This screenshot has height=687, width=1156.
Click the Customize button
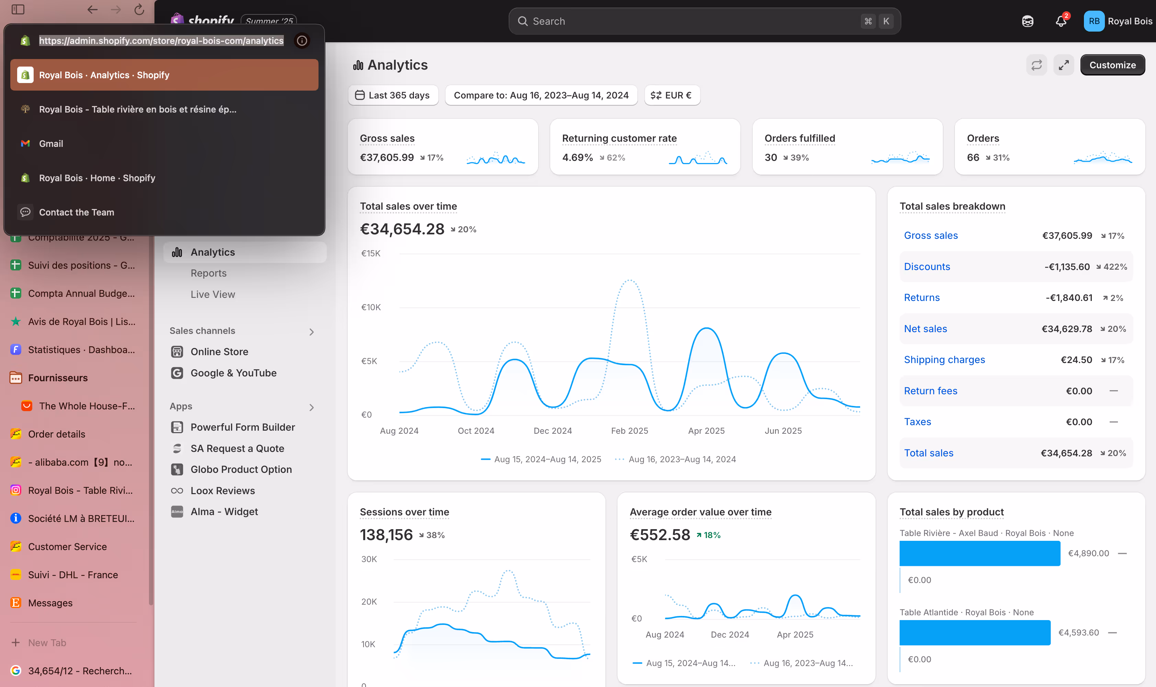coord(1112,65)
